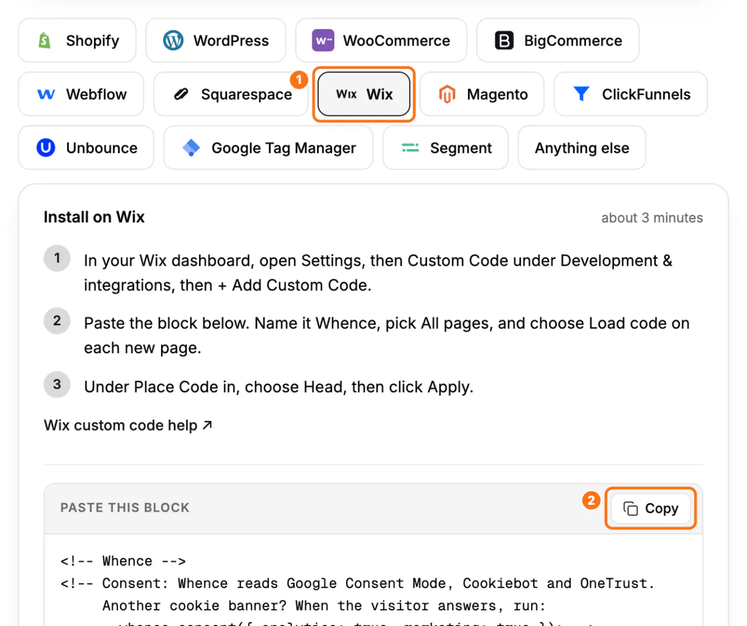Choose the Segment platform button
This screenshot has height=626, width=747.
coord(446,147)
